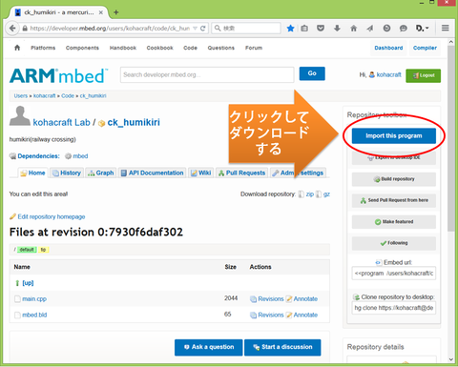Click the Go search button

coord(312,73)
